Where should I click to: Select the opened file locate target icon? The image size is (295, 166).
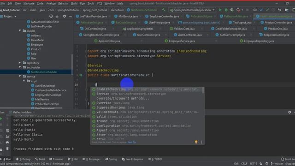(x=51, y=17)
